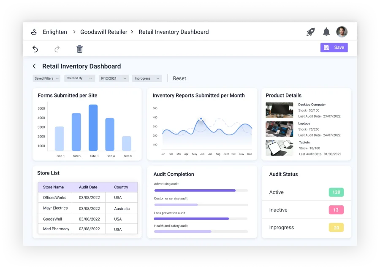Image resolution: width=380 pixels, height=269 pixels.
Task: Expand the Inprogress status dropdown
Action: [x=147, y=78]
